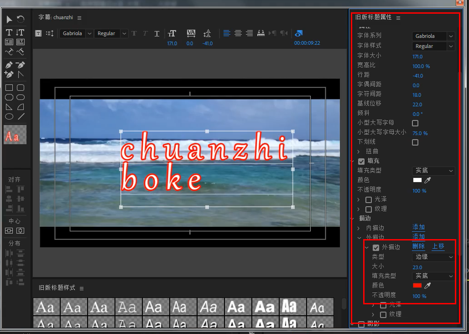Uncheck the 填充 checkbox
469x334 pixels.
[x=361, y=162]
